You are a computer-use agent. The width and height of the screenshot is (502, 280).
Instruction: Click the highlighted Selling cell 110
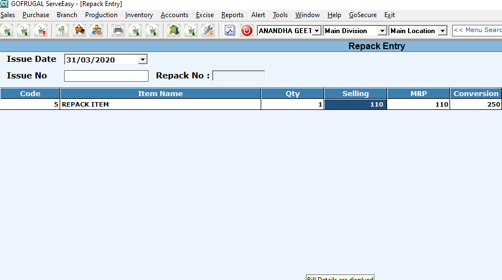355,104
